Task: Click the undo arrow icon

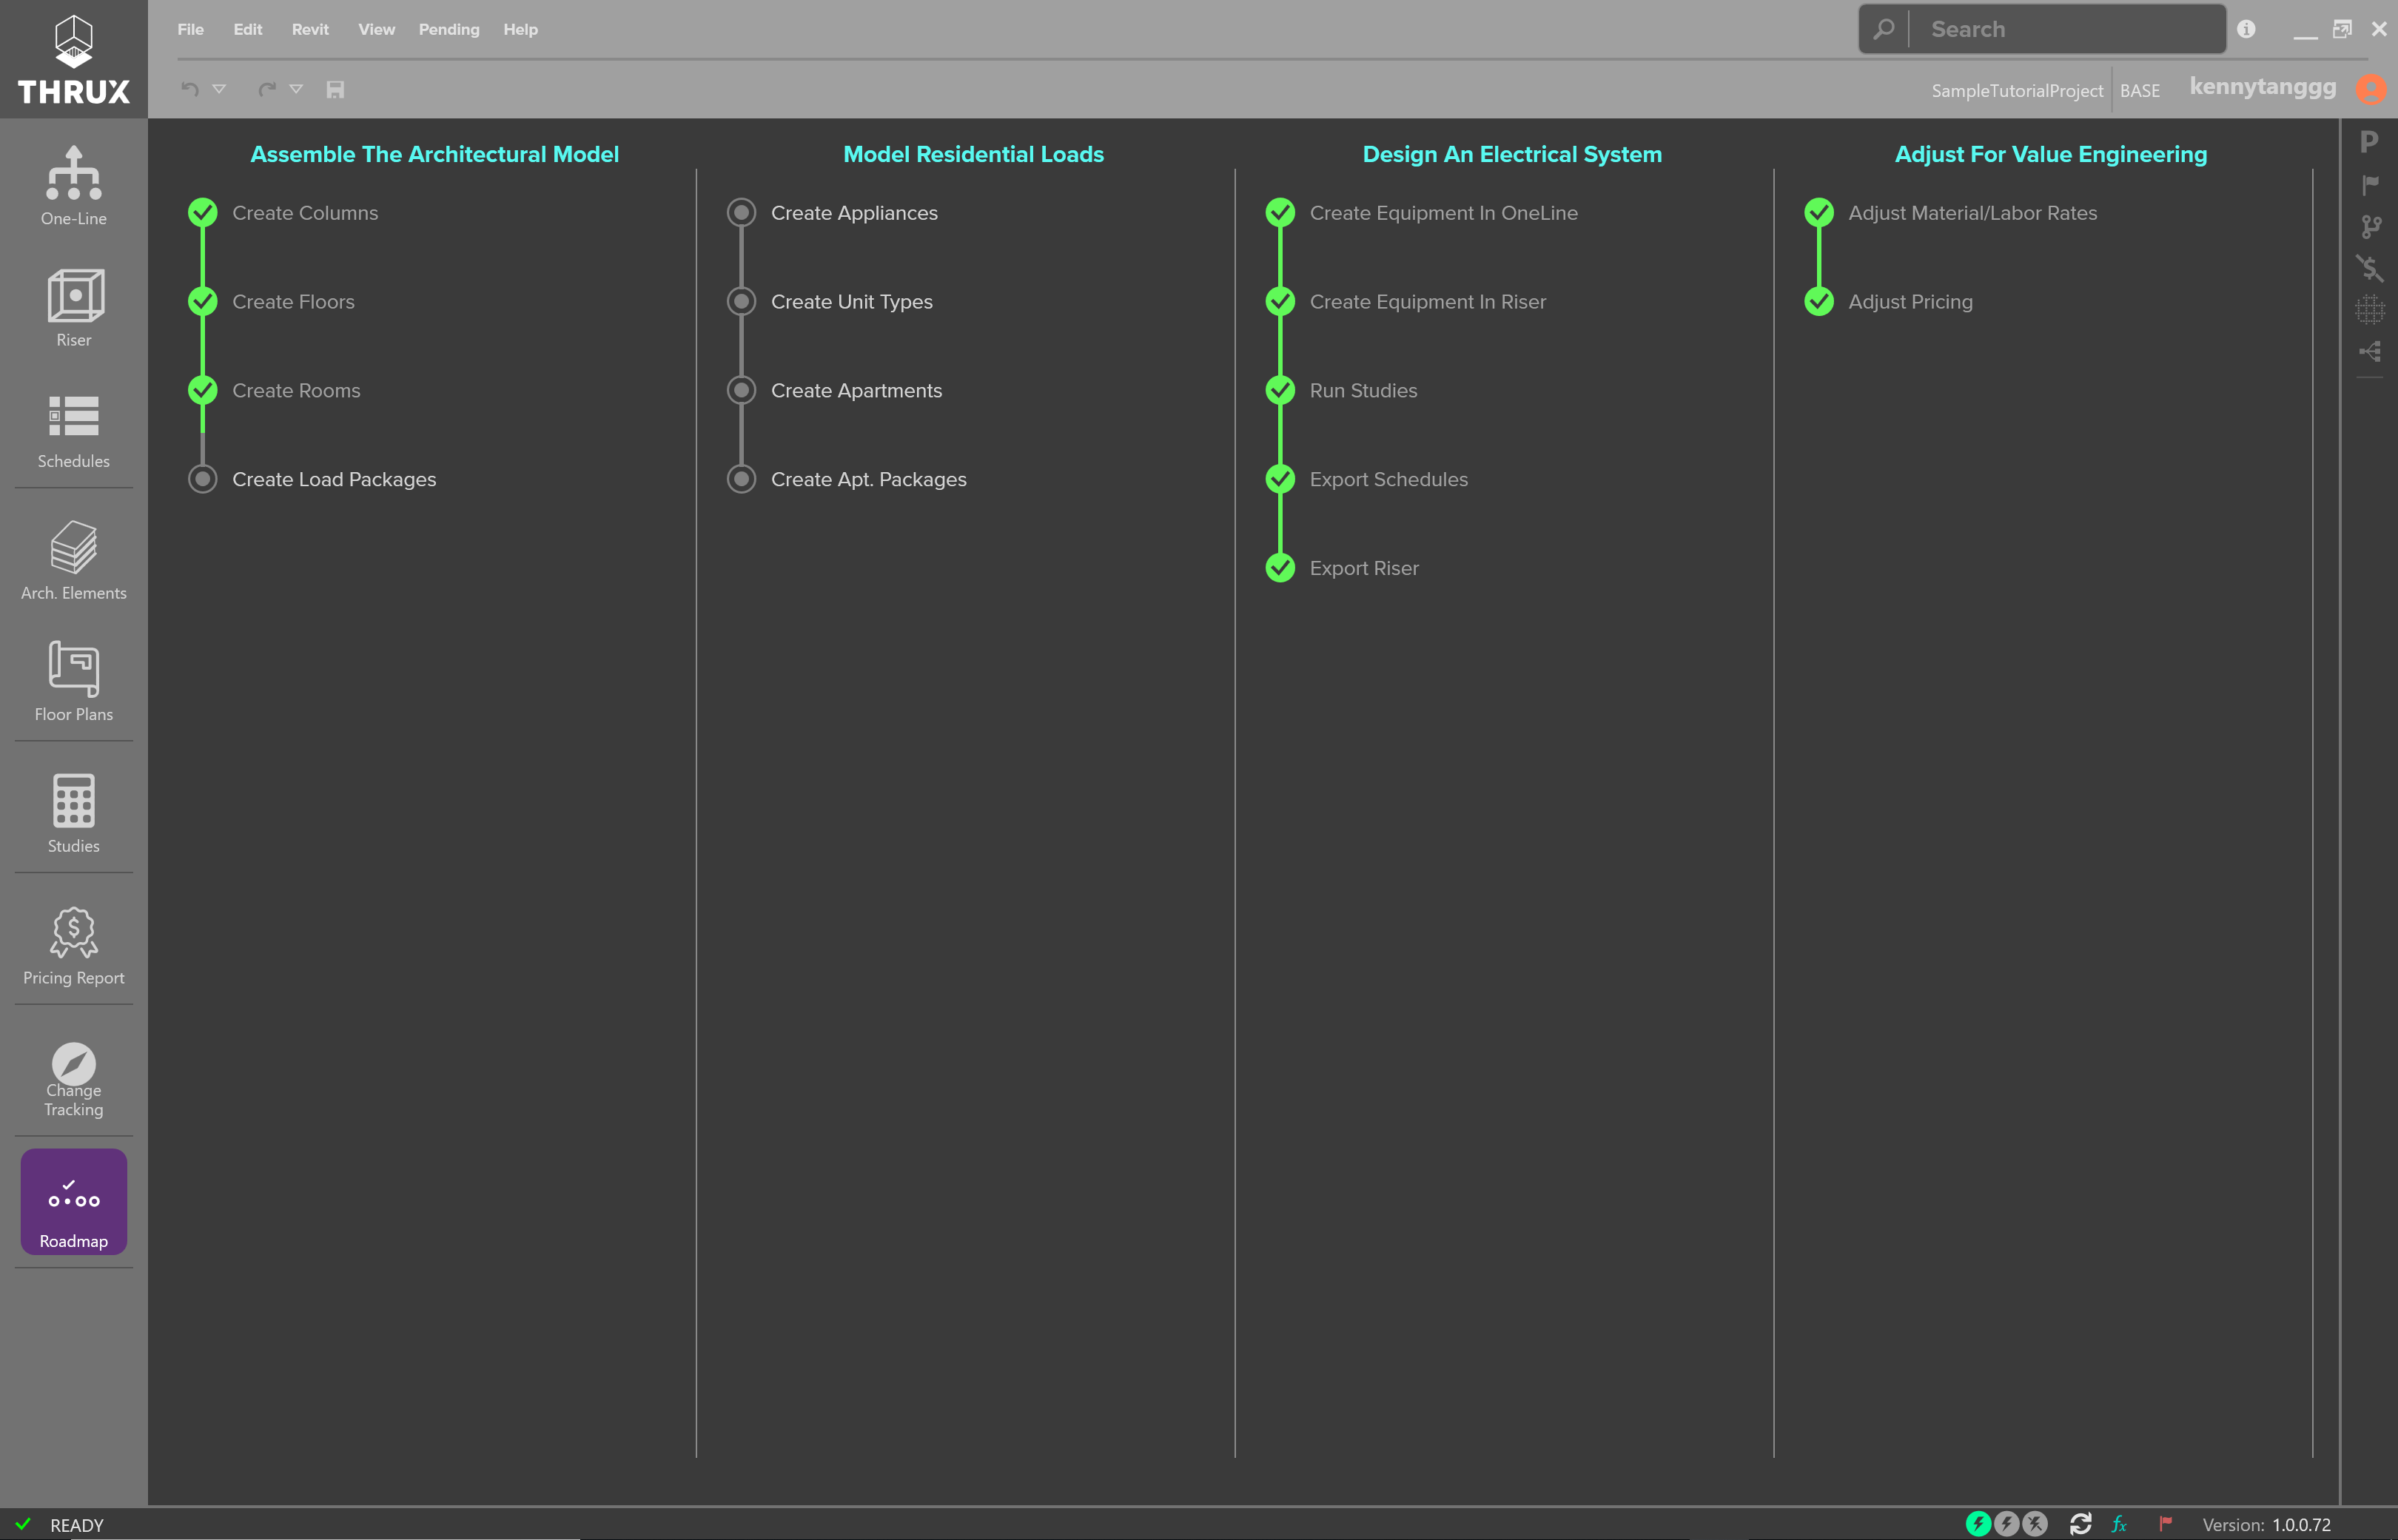Action: coord(189,89)
